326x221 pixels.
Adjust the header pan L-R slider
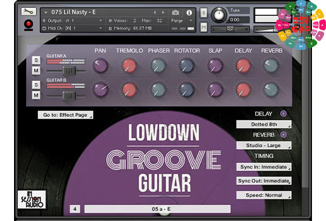[230, 29]
